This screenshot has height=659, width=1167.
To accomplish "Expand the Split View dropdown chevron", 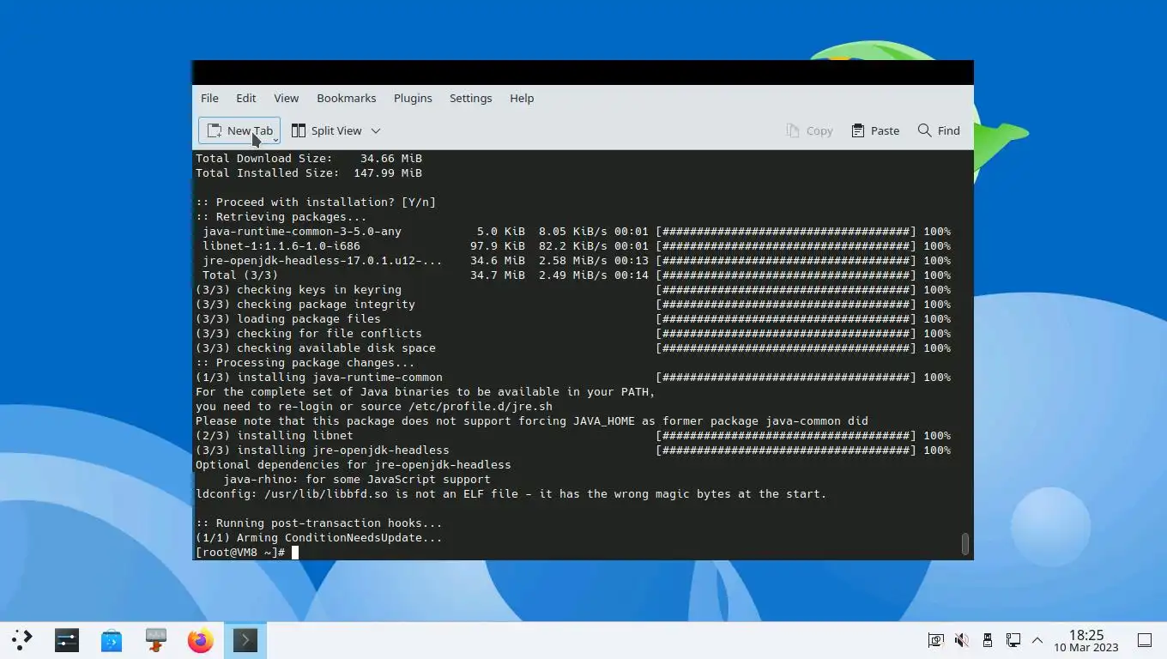I will pos(376,130).
